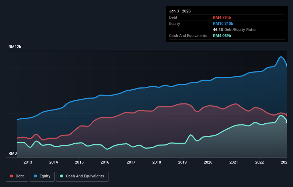Click the Equity label in the tooltip
Image resolution: width=293 pixels, height=187 pixels.
(x=175, y=23)
